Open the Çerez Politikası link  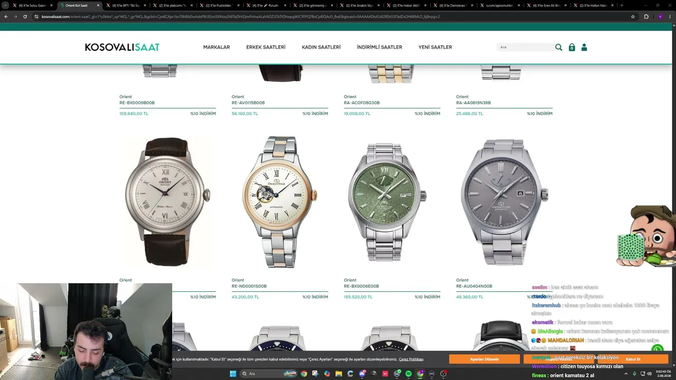pyautogui.click(x=411, y=359)
